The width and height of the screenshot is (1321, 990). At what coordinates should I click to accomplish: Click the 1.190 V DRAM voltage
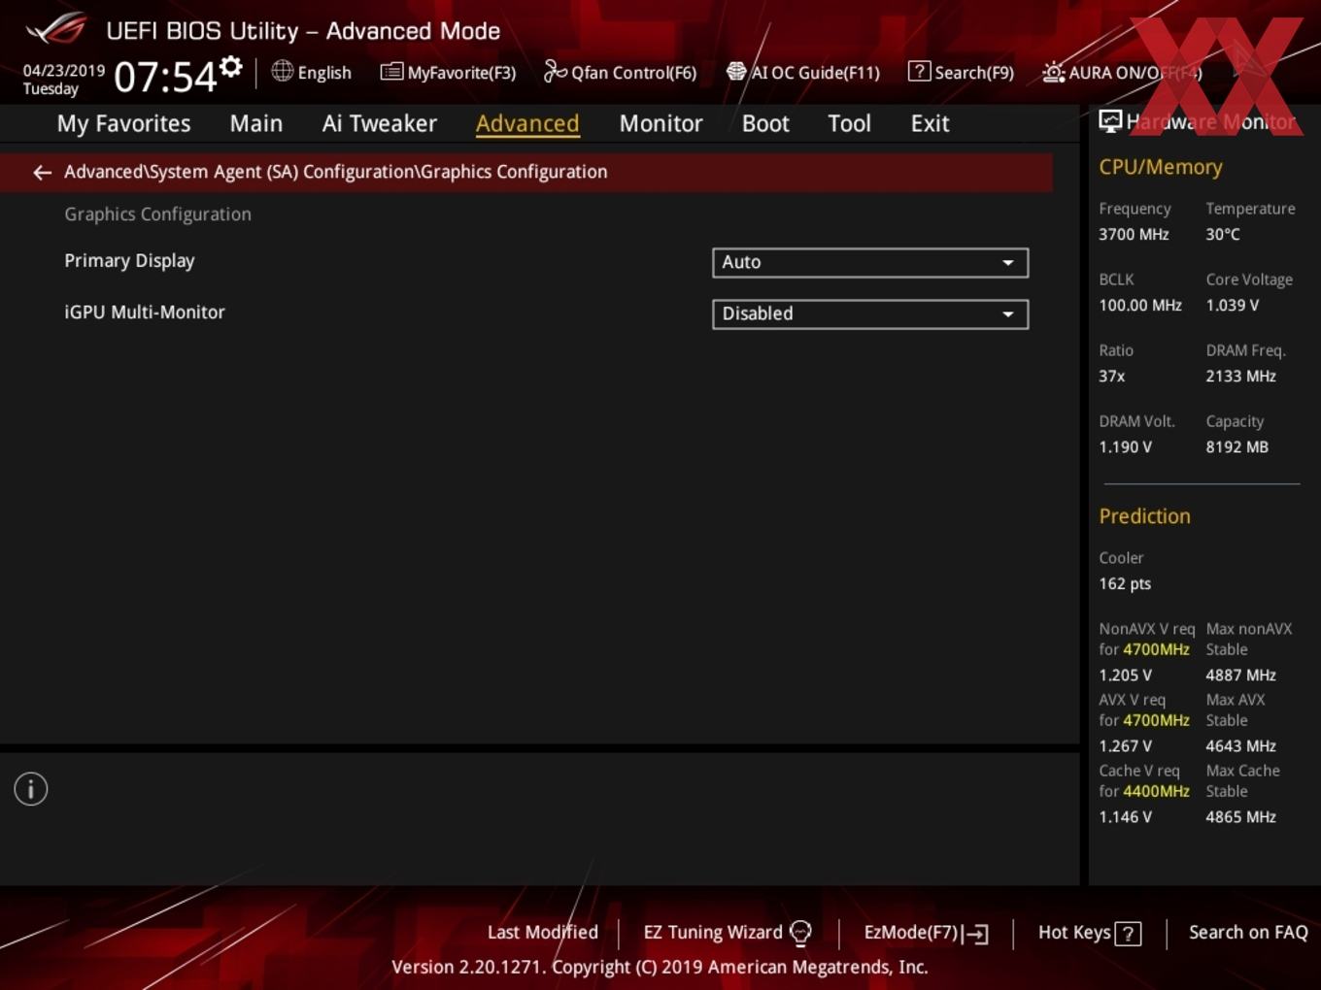[x=1125, y=446]
